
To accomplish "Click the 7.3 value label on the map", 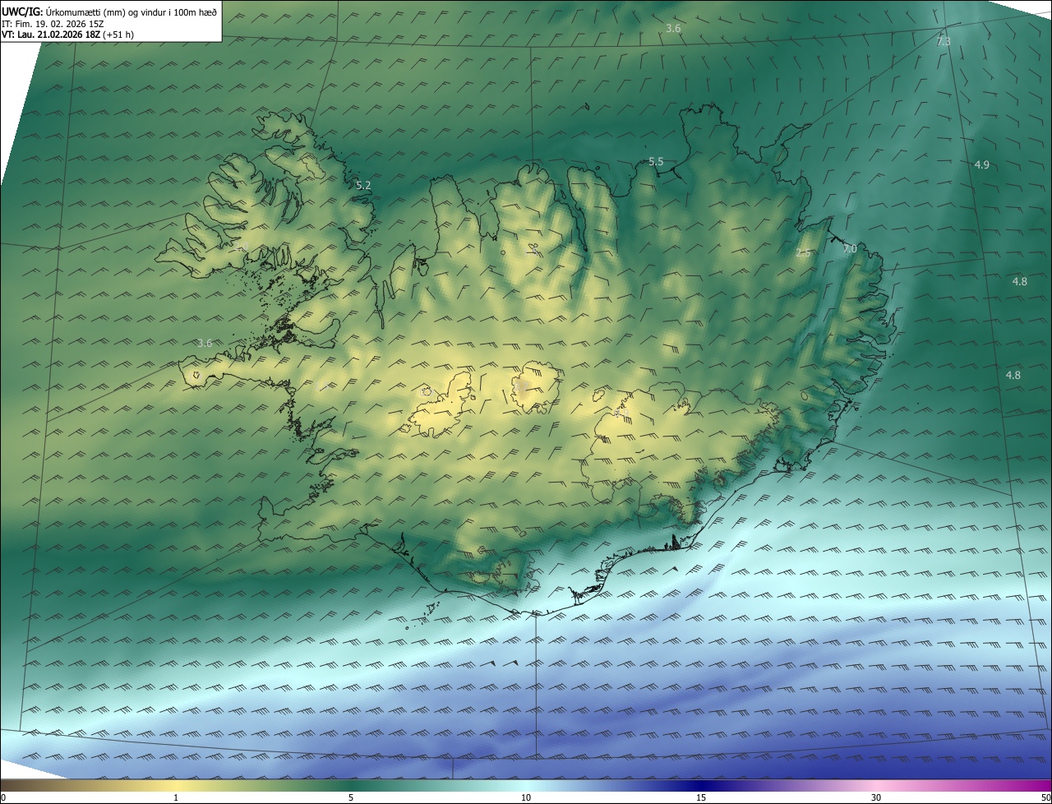I will point(944,41).
